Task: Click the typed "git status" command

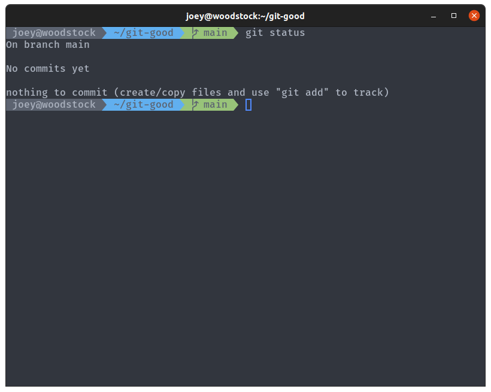Action: click(x=275, y=33)
